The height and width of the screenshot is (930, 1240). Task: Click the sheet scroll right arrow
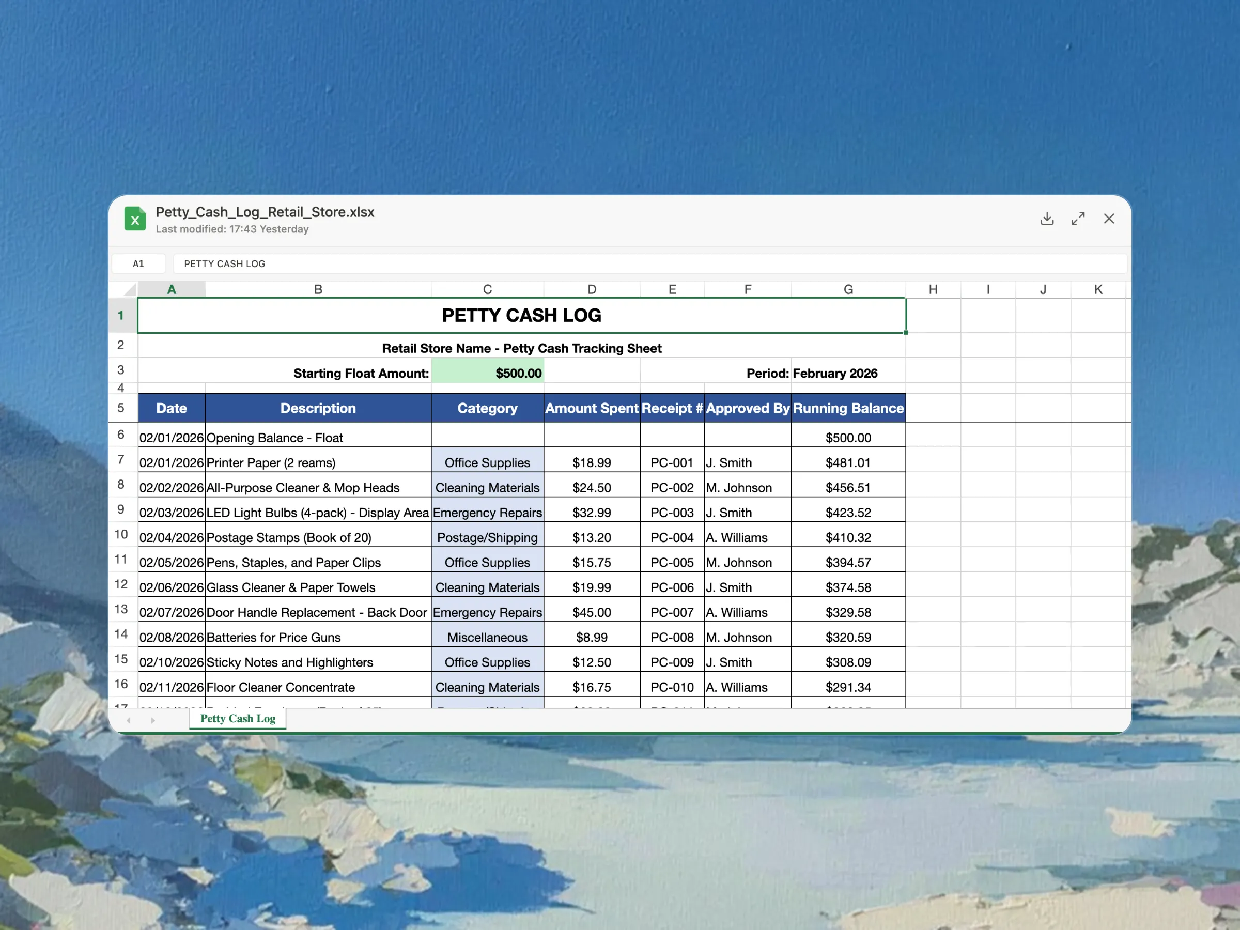152,720
